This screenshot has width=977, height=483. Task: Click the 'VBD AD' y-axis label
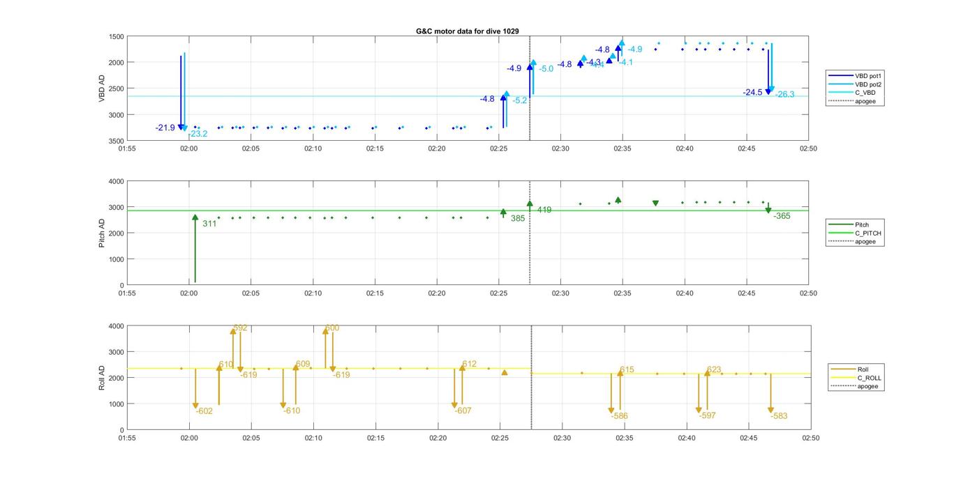(x=102, y=89)
